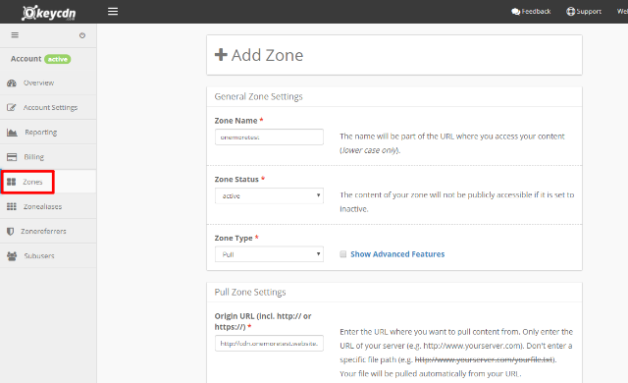The height and width of the screenshot is (383, 628).
Task: Click the Account Settings edit icon
Action: click(x=12, y=107)
